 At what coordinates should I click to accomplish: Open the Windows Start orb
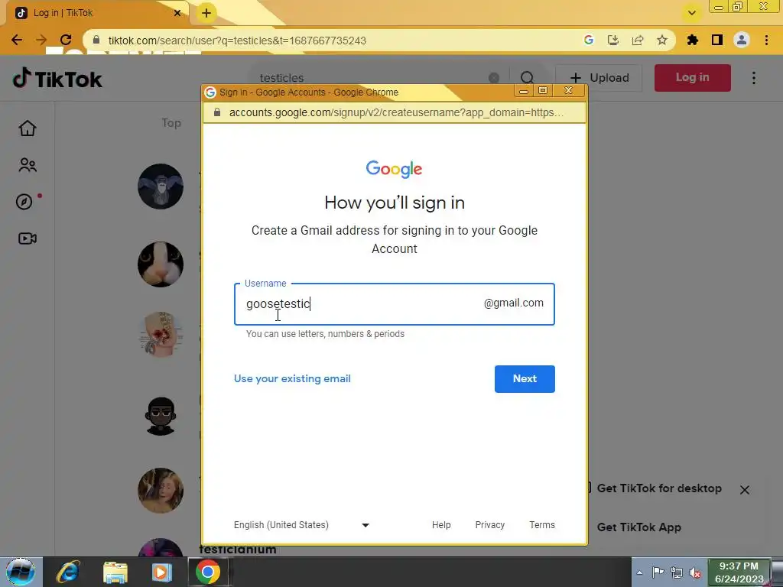pos(21,572)
